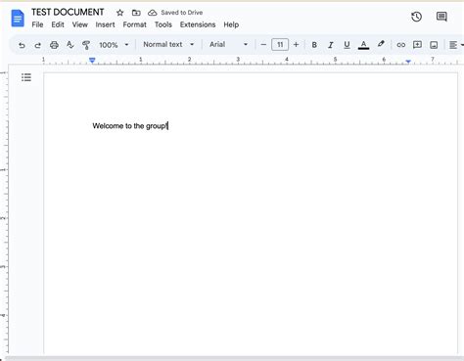The height and width of the screenshot is (361, 464).
Task: Open the Format menu
Action: coord(134,24)
